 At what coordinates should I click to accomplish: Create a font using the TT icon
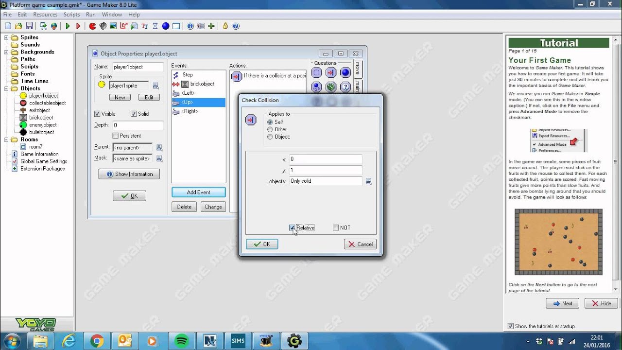(145, 26)
